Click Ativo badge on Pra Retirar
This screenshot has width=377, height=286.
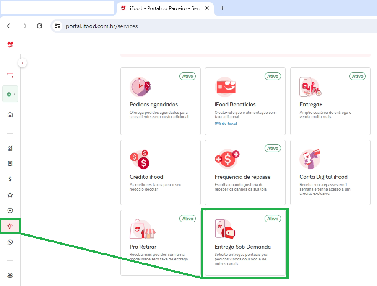click(187, 219)
